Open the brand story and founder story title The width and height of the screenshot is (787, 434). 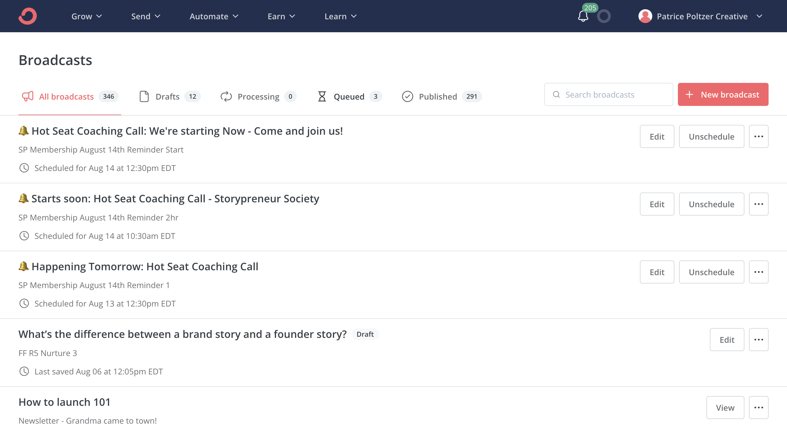click(x=183, y=334)
